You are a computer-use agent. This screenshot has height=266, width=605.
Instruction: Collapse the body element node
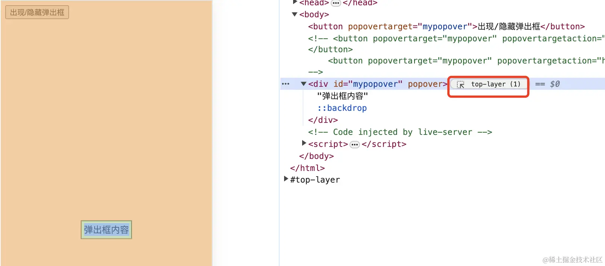pyautogui.click(x=295, y=14)
